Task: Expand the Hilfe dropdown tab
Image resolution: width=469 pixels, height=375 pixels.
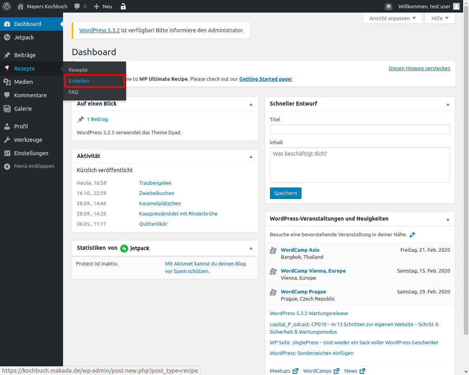Action: click(440, 19)
